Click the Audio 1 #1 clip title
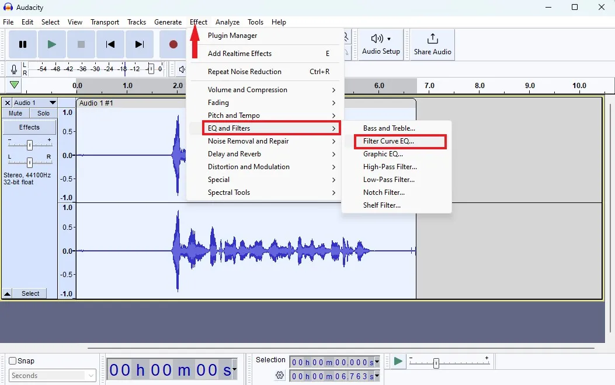615x385 pixels. pos(96,103)
